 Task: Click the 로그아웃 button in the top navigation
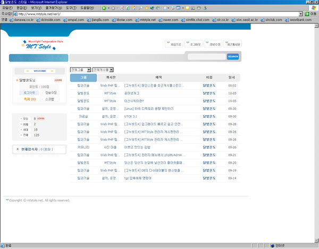pos(195,45)
